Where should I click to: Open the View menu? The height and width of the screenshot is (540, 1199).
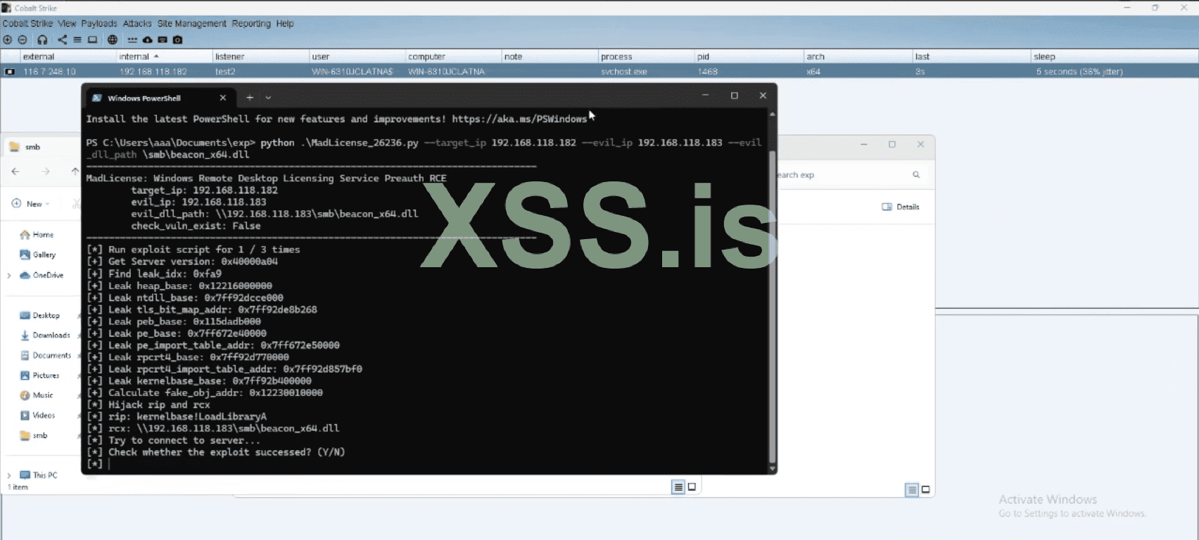(x=67, y=23)
